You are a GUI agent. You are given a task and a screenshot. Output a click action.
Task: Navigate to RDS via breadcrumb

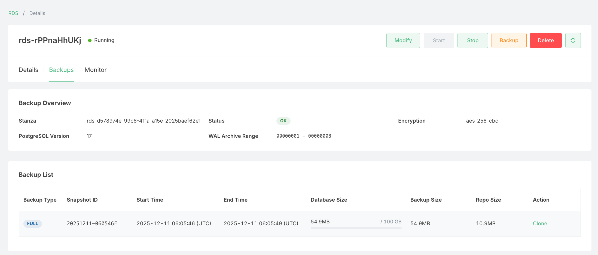pyautogui.click(x=13, y=13)
